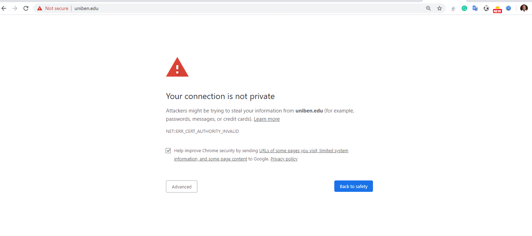Screen dimensions: 532x236
Task: Open the zoom magnifier icon in address bar
Action: point(428,8)
